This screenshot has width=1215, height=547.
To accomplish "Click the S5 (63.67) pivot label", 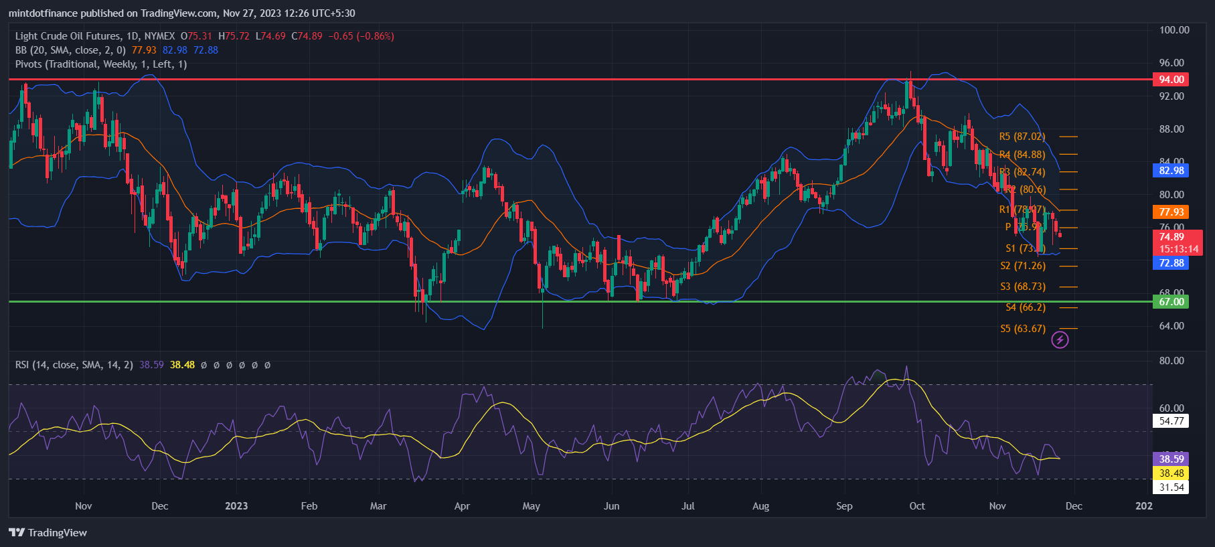I will (1023, 329).
